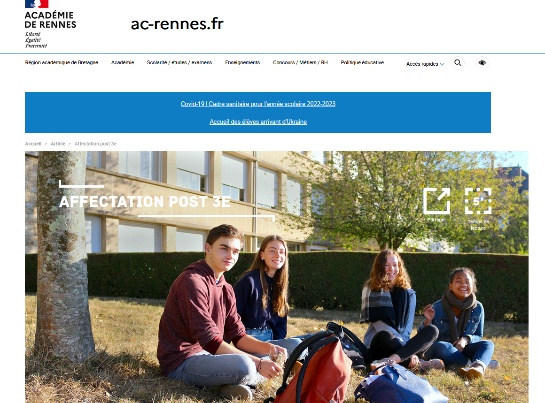Expand the Accès rapides dropdown
The width and height of the screenshot is (545, 403).
(x=425, y=64)
